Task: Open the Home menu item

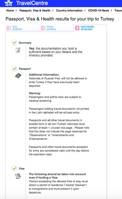Action: pyautogui.click(x=10, y=11)
